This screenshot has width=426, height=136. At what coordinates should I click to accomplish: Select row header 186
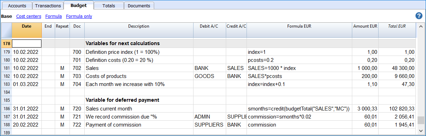7,109
